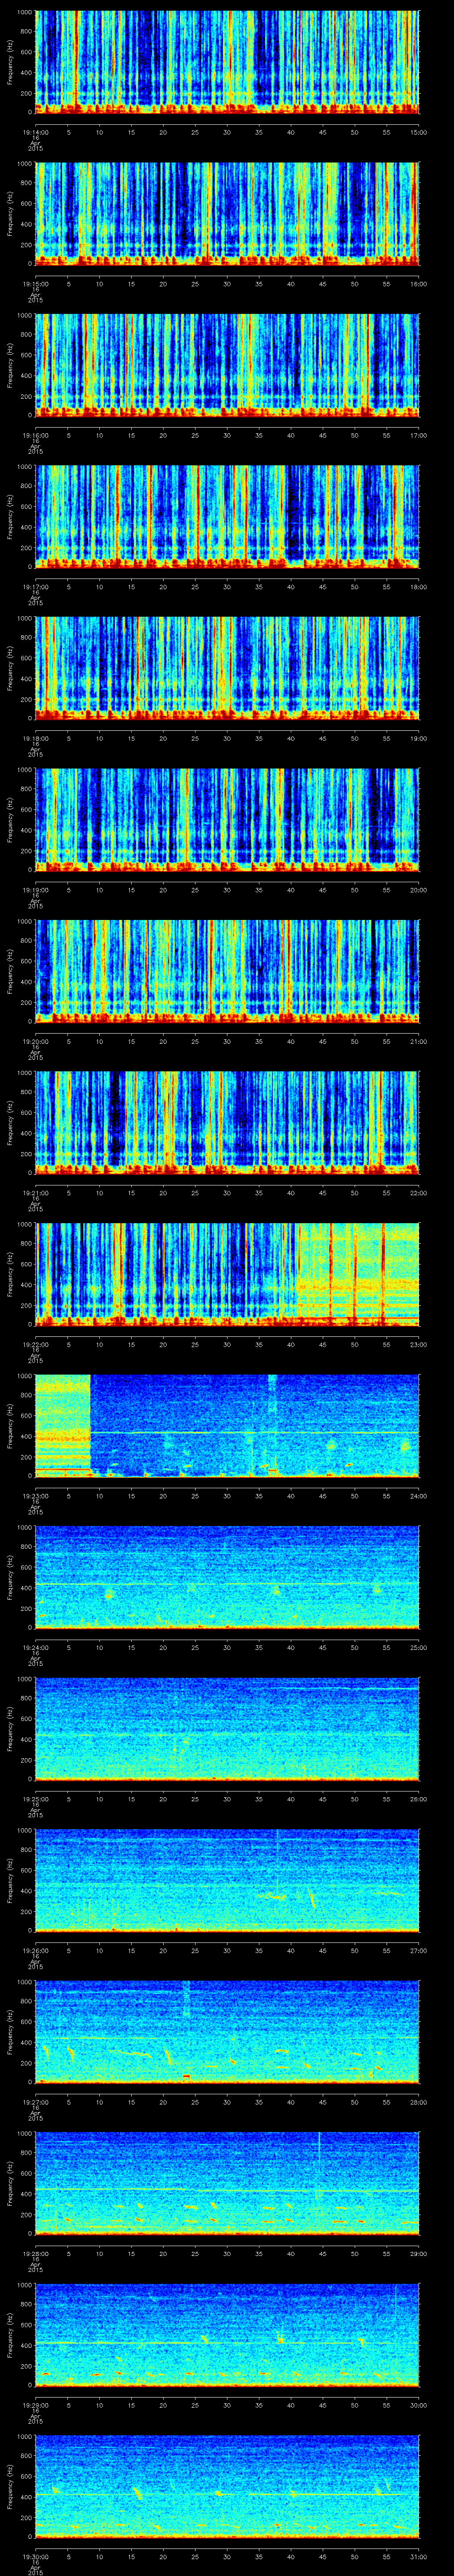Click the 19:27:00 start time label

(35, 2101)
